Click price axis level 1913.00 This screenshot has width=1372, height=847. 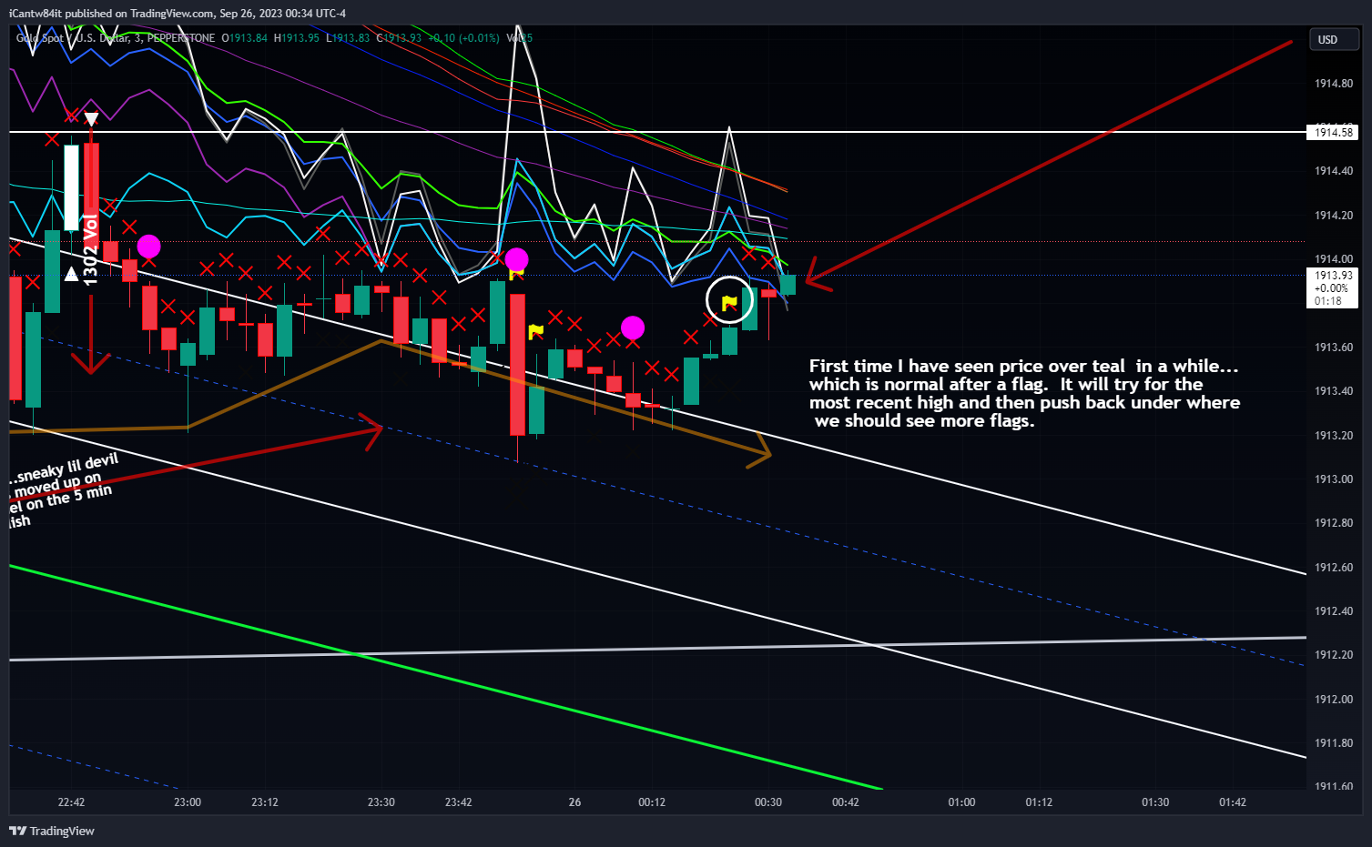tap(1333, 479)
